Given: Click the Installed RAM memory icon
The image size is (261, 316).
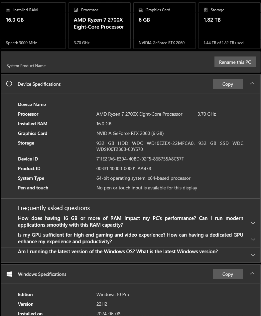Looking at the screenshot, I should point(8,10).
